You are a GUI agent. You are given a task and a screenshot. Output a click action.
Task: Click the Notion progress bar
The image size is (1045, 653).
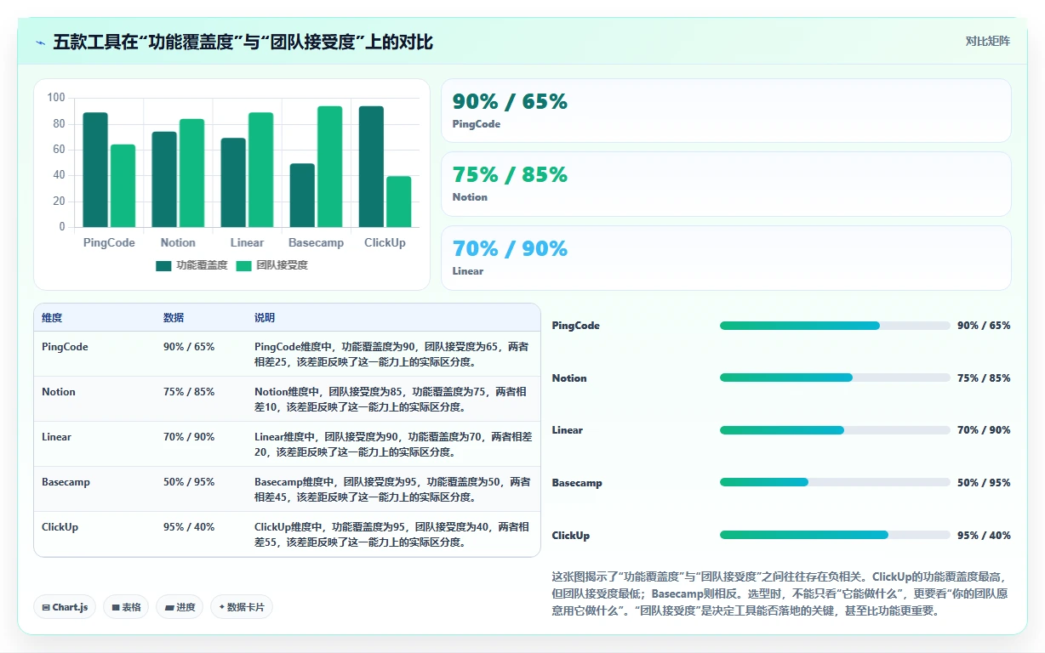pos(835,378)
